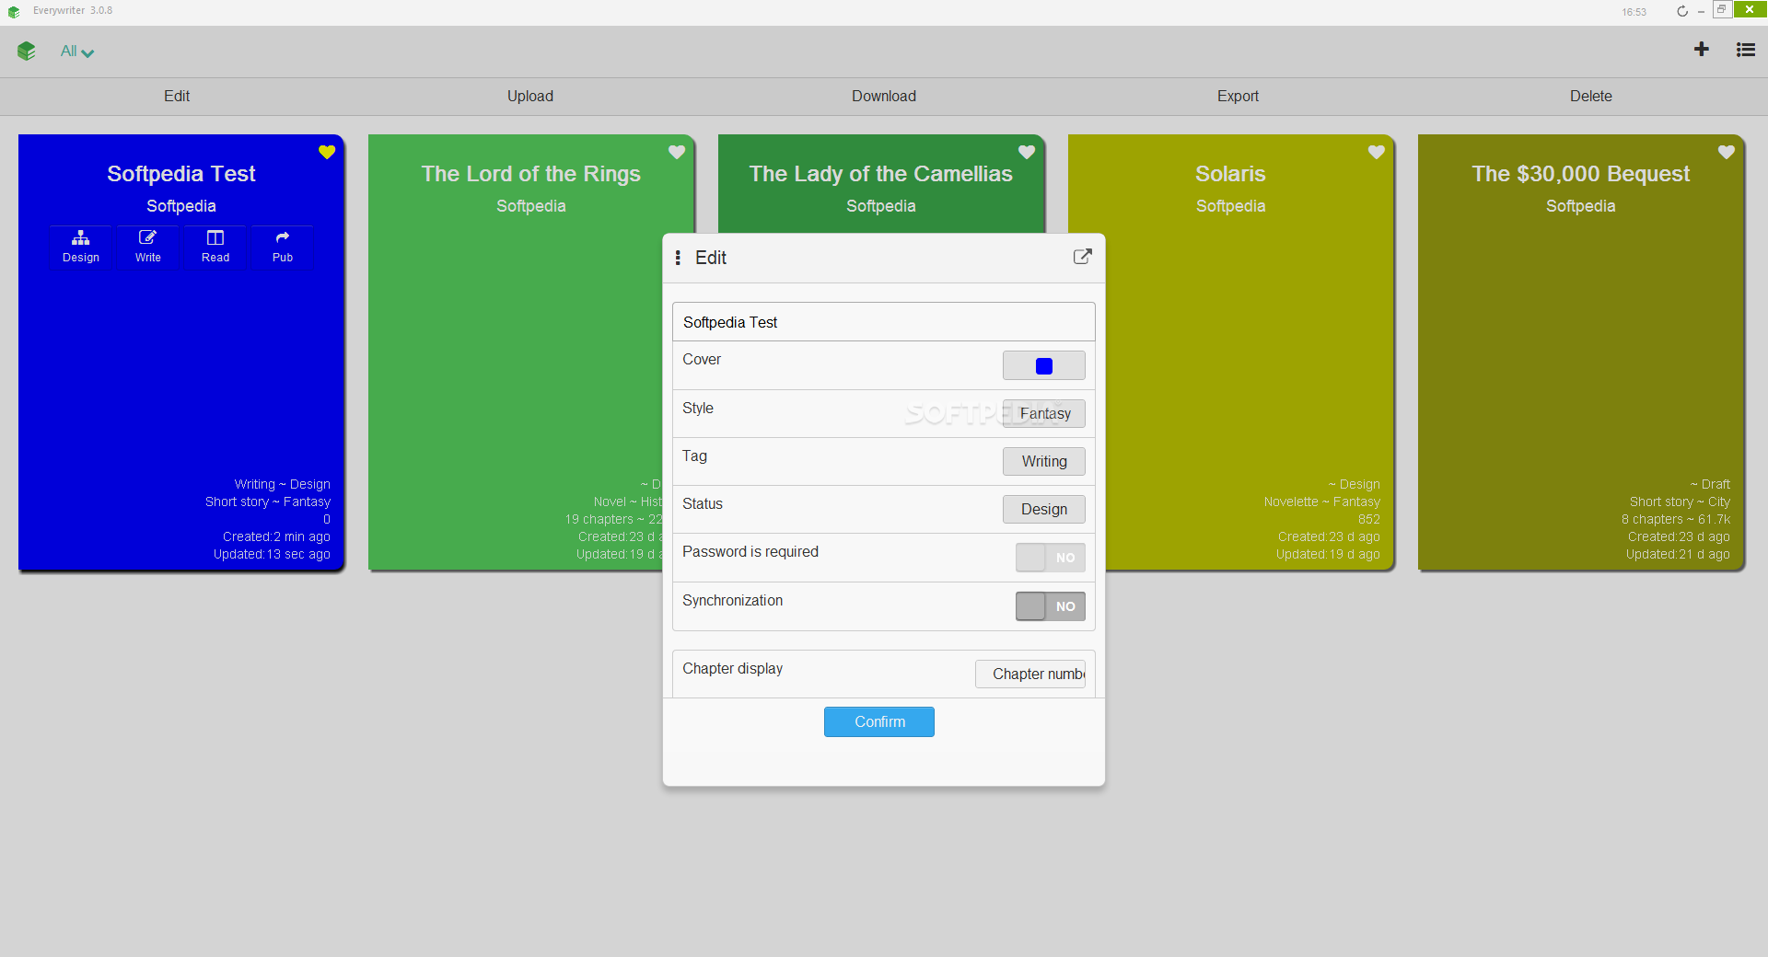Viewport: 1768px width, 957px height.
Task: Change Style via Fantasy dropdown
Action: (1044, 413)
